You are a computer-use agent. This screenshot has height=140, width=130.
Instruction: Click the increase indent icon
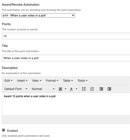pyautogui.click(x=109, y=89)
